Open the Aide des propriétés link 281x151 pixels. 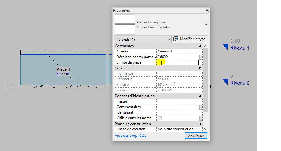130,136
